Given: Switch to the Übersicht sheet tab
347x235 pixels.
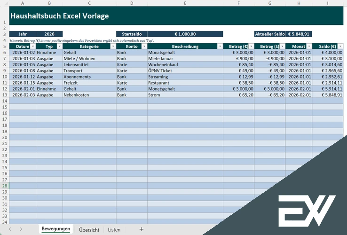Looking at the screenshot, I should click(x=89, y=230).
